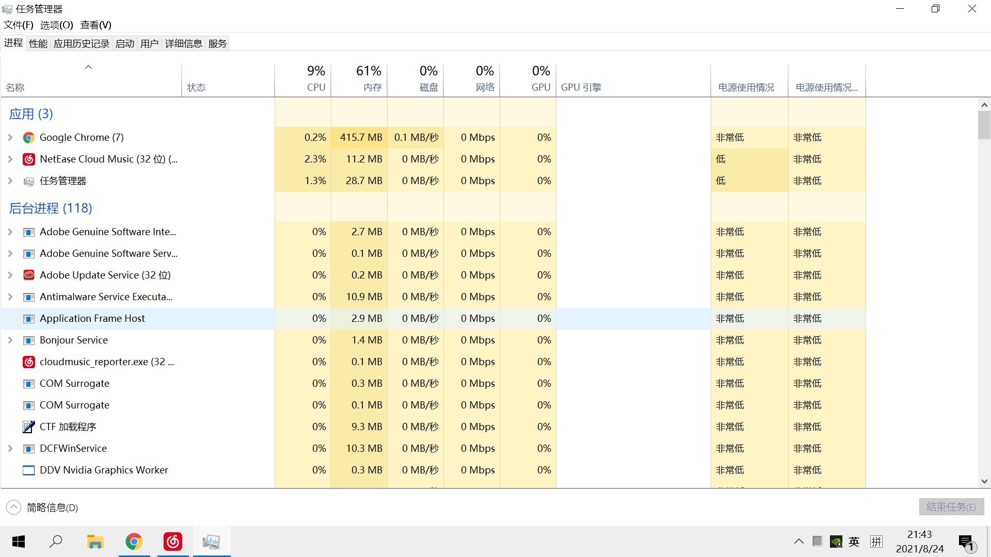Switch to the 性能 tab
Image resolution: width=991 pixels, height=557 pixels.
(x=38, y=44)
